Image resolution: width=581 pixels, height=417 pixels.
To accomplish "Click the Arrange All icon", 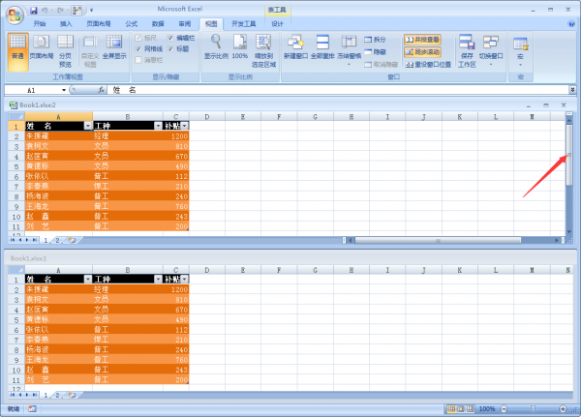I will tap(322, 43).
